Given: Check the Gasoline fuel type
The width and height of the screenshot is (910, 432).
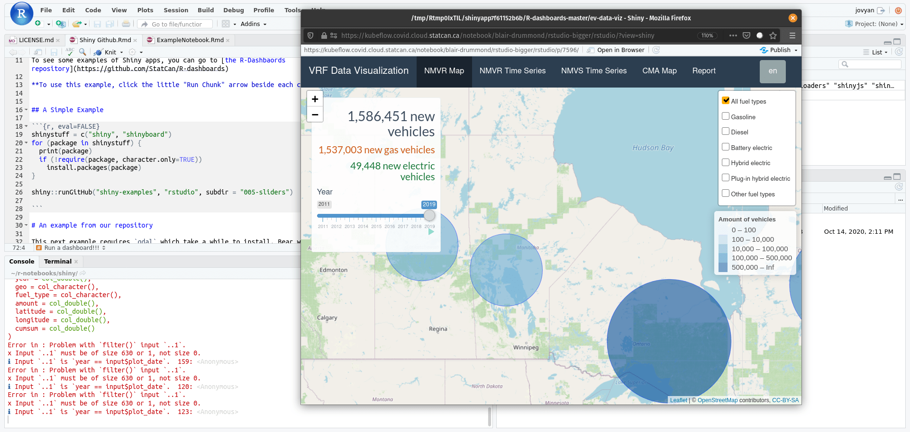Looking at the screenshot, I should (x=726, y=116).
